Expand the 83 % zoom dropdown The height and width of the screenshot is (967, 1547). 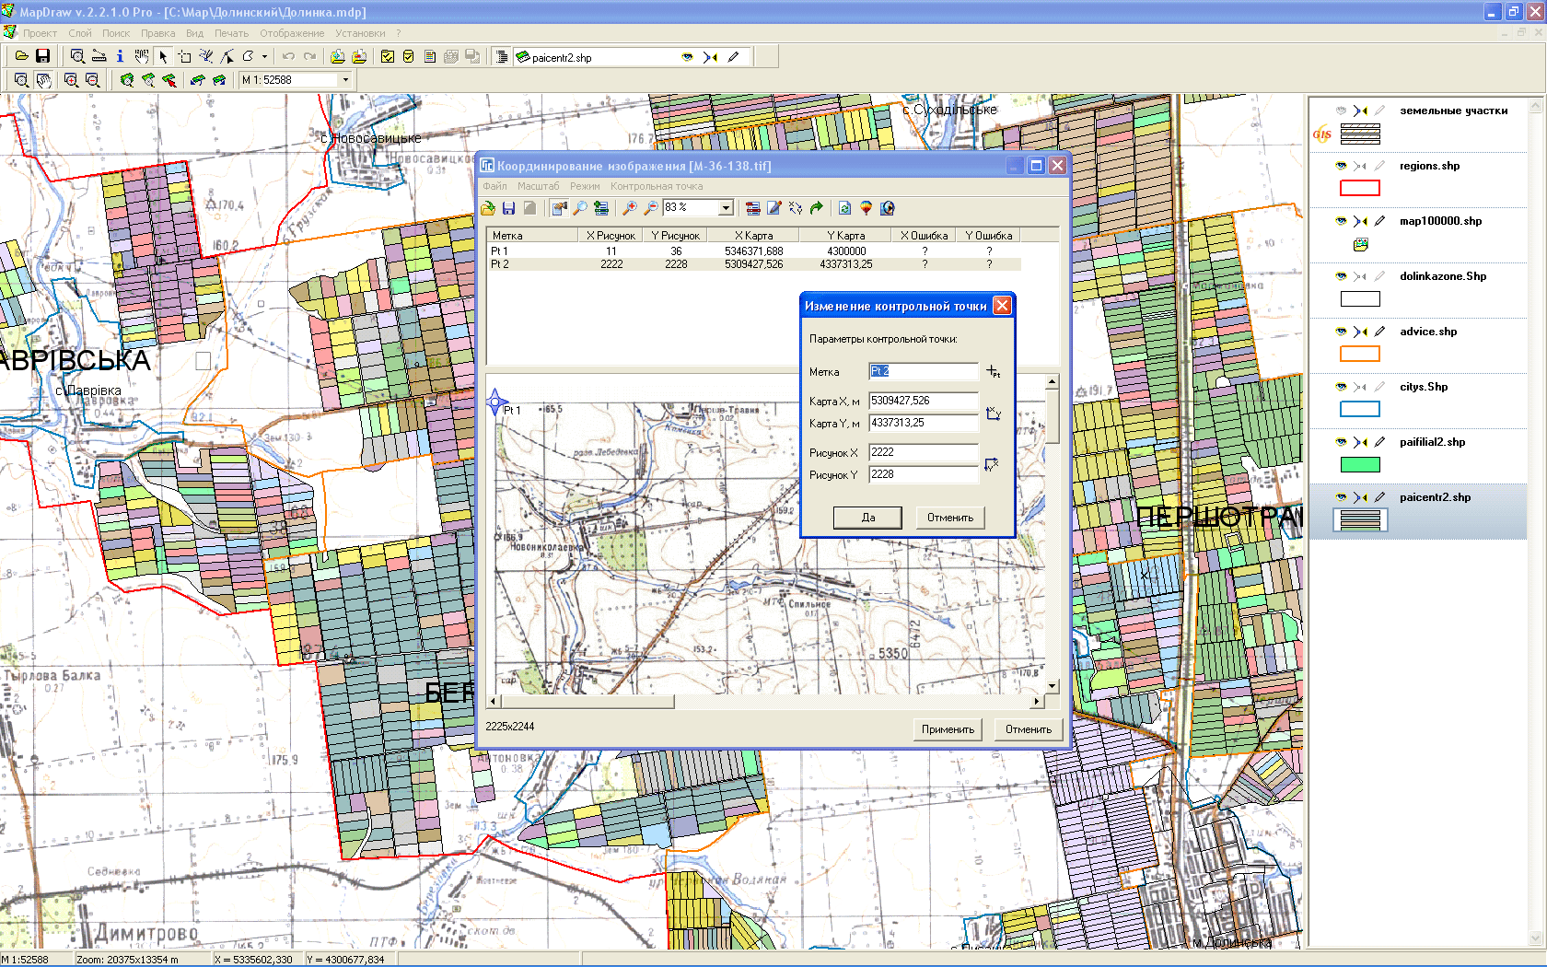(726, 208)
